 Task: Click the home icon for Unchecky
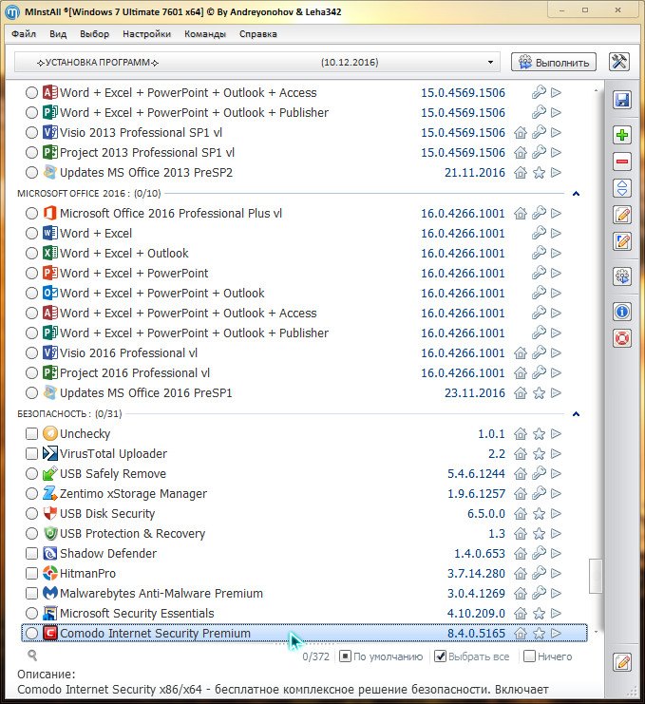(x=521, y=434)
